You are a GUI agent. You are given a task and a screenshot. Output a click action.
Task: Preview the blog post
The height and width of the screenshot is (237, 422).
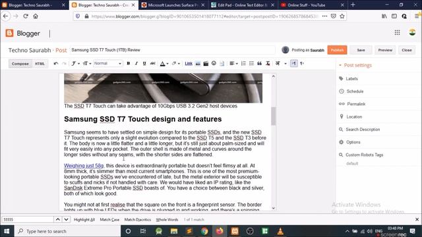(385, 50)
